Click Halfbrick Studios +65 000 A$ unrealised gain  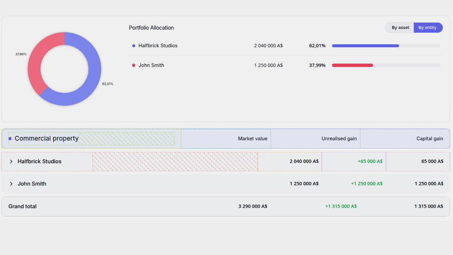(370, 161)
